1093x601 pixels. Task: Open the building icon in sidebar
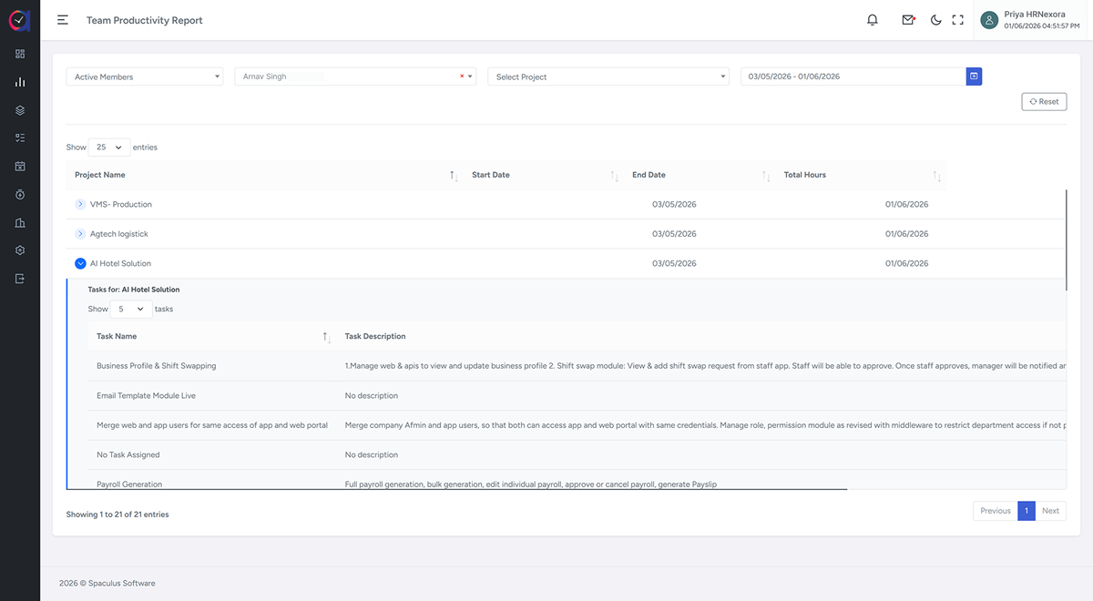(x=20, y=223)
